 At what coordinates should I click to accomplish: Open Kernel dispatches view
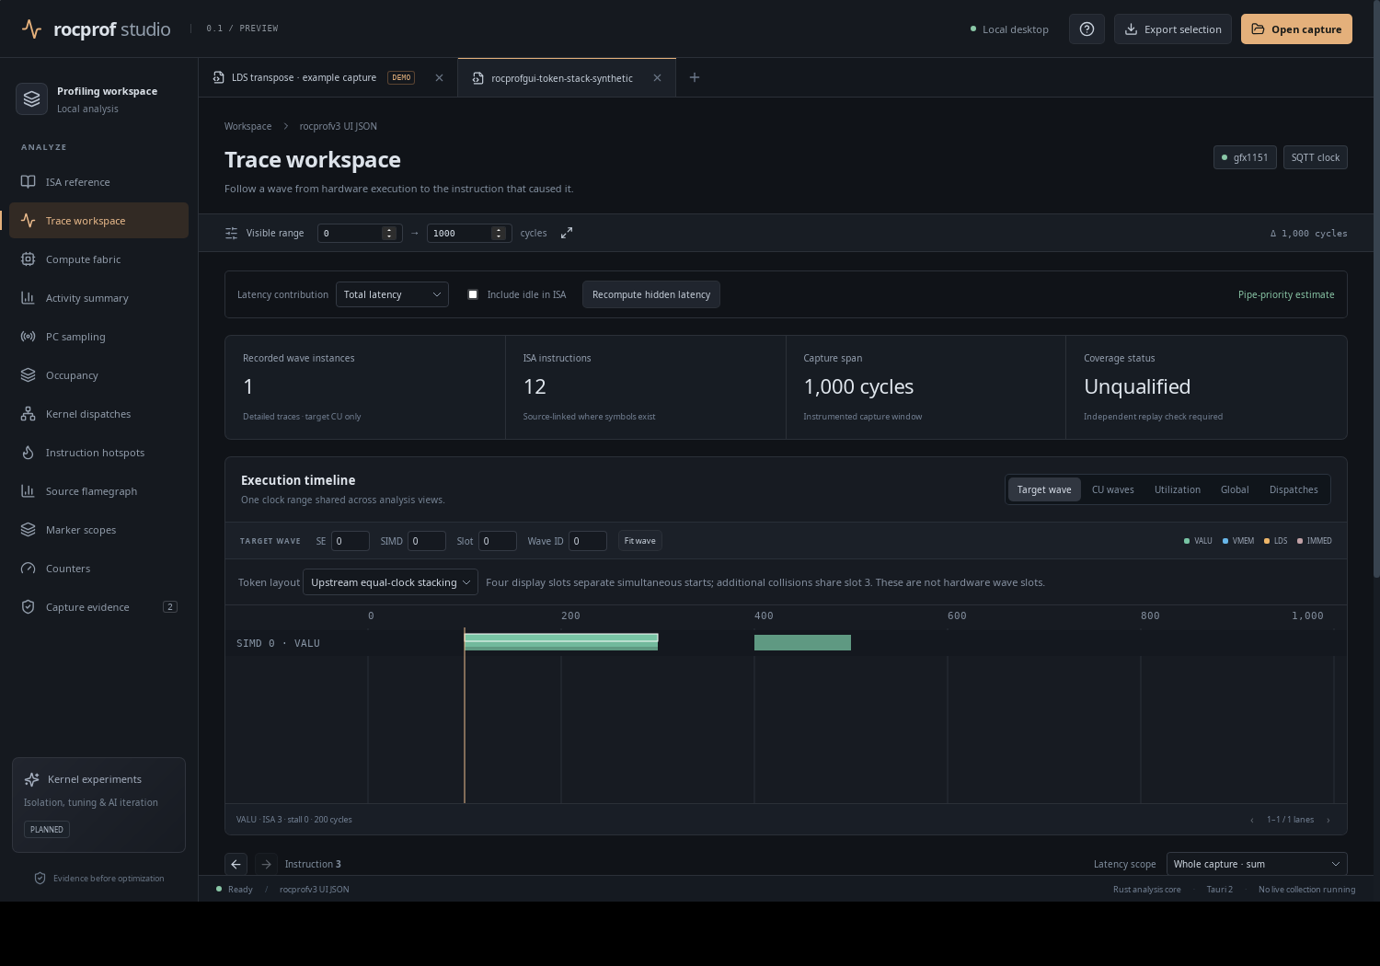click(x=98, y=414)
